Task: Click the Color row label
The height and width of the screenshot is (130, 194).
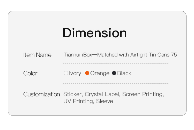Action: (x=30, y=73)
